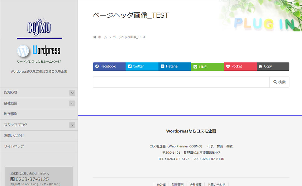
Task: Click the home icon in breadcrumb
Action: pyautogui.click(x=95, y=37)
